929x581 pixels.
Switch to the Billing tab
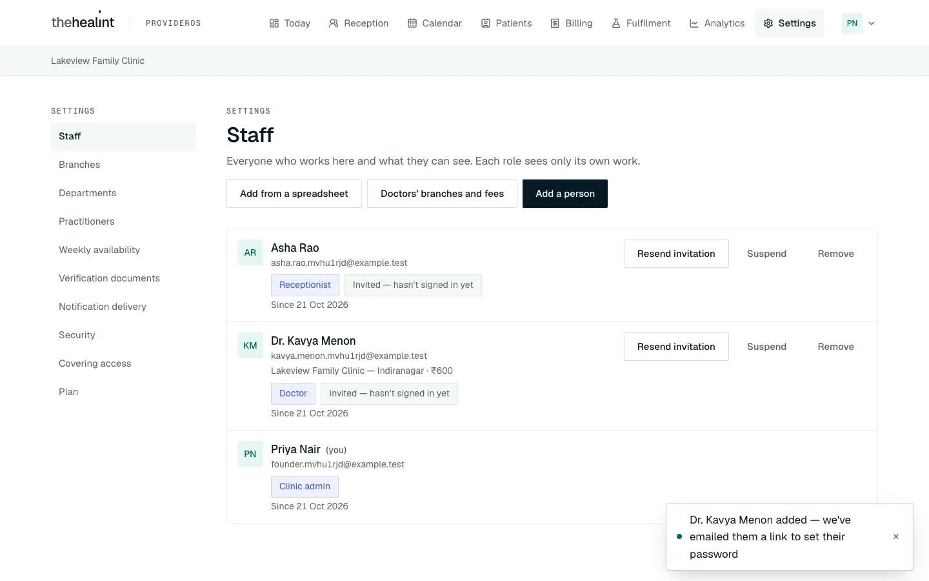point(572,23)
